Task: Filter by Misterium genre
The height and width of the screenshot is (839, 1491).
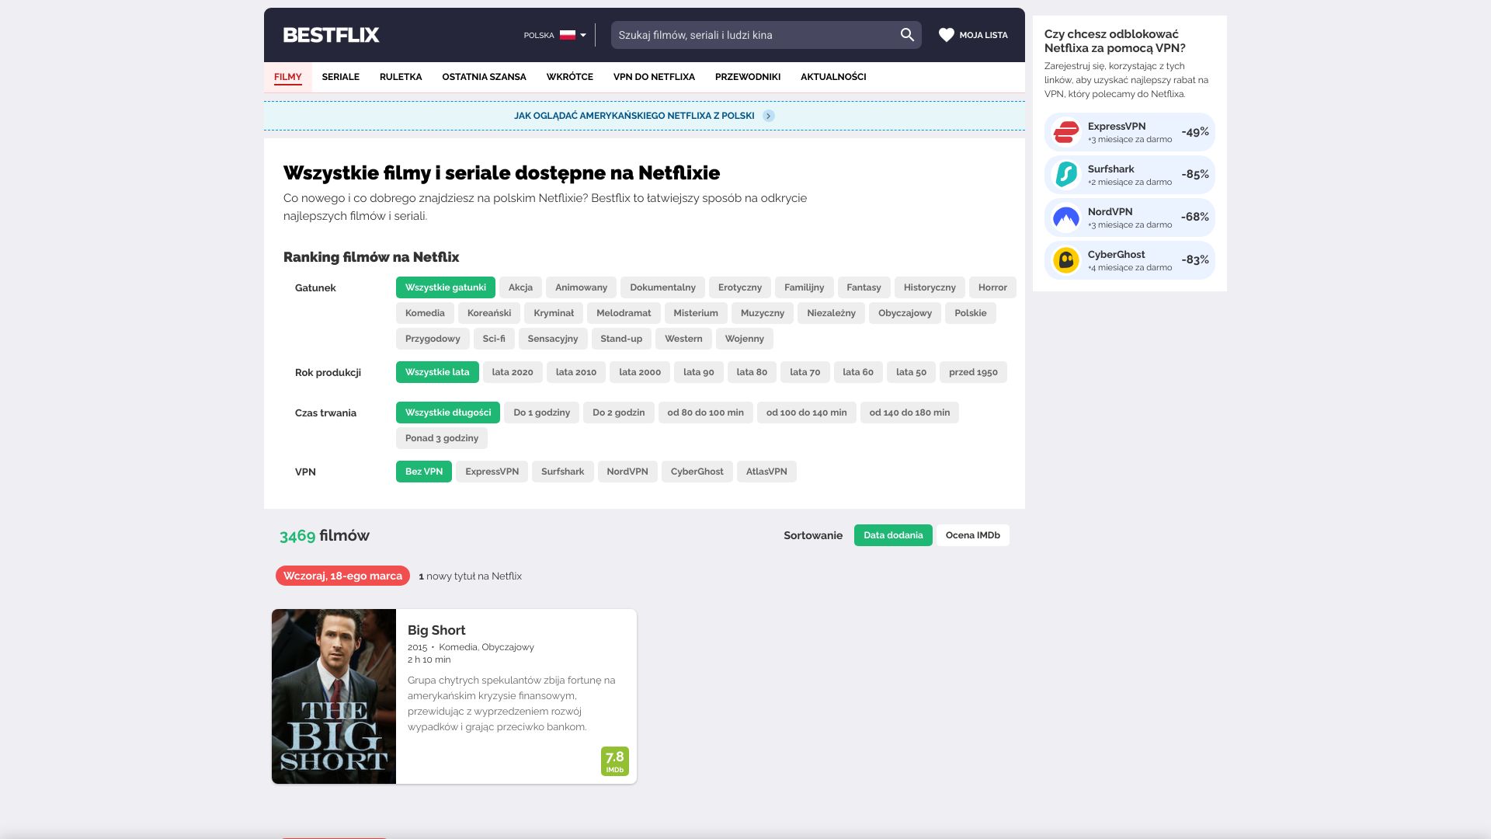Action: tap(696, 313)
